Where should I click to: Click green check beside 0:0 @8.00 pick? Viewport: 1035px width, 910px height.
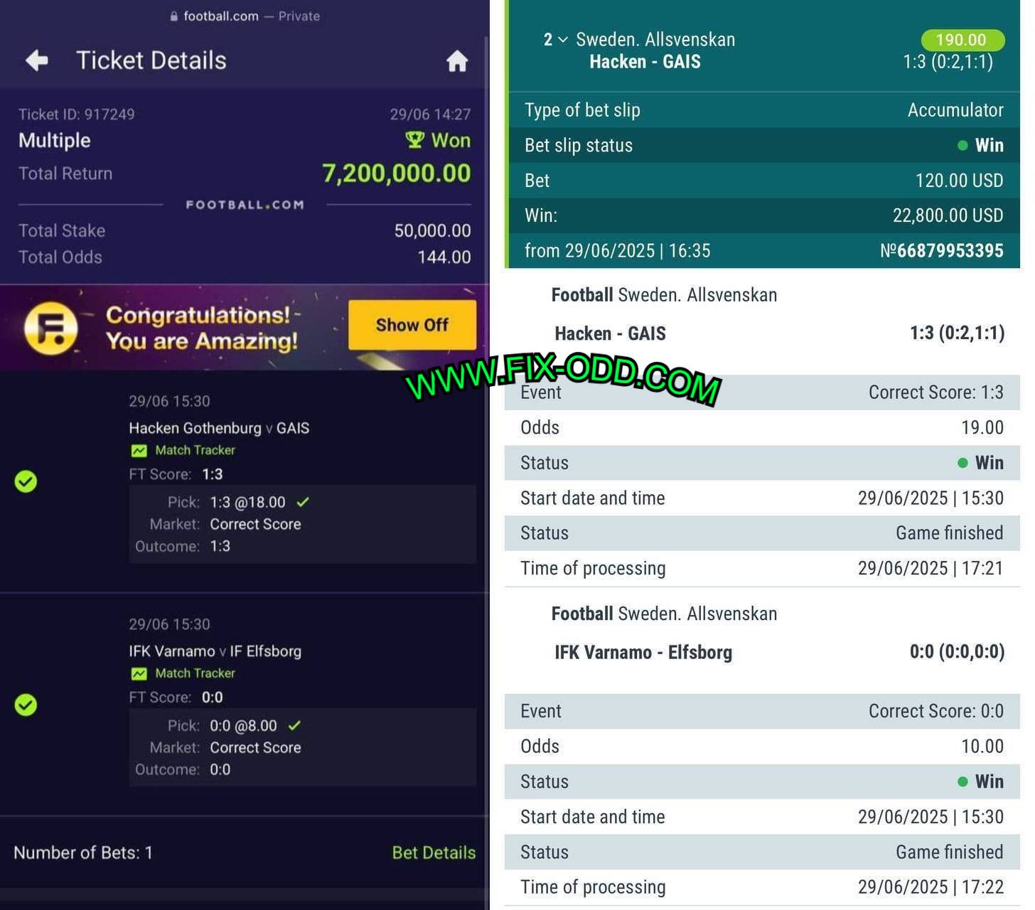pos(294,726)
